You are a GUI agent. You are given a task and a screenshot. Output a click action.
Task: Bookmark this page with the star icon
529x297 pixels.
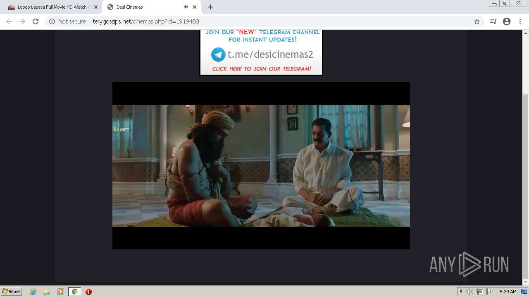click(x=477, y=21)
